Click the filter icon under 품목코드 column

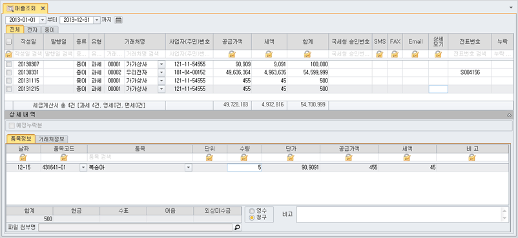coord(64,157)
